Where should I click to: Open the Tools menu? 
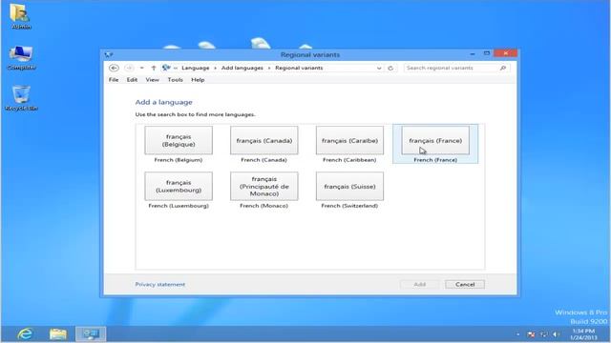coord(175,80)
